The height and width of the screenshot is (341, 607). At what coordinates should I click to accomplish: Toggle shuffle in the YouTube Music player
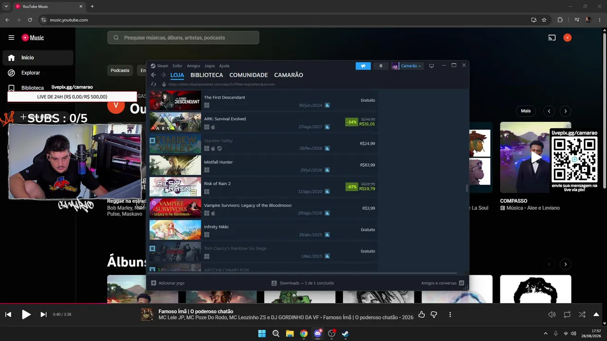tap(582, 314)
